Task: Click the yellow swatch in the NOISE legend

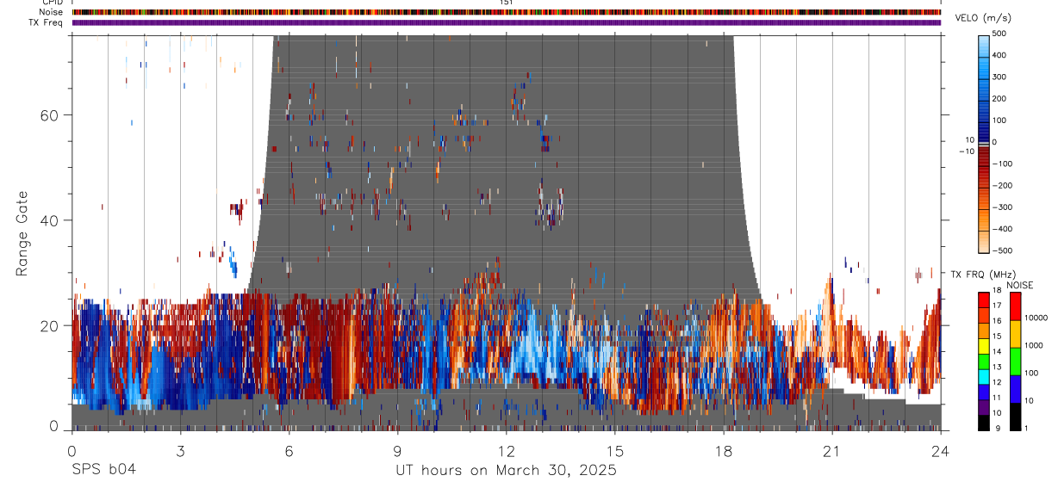Action: click(1014, 333)
